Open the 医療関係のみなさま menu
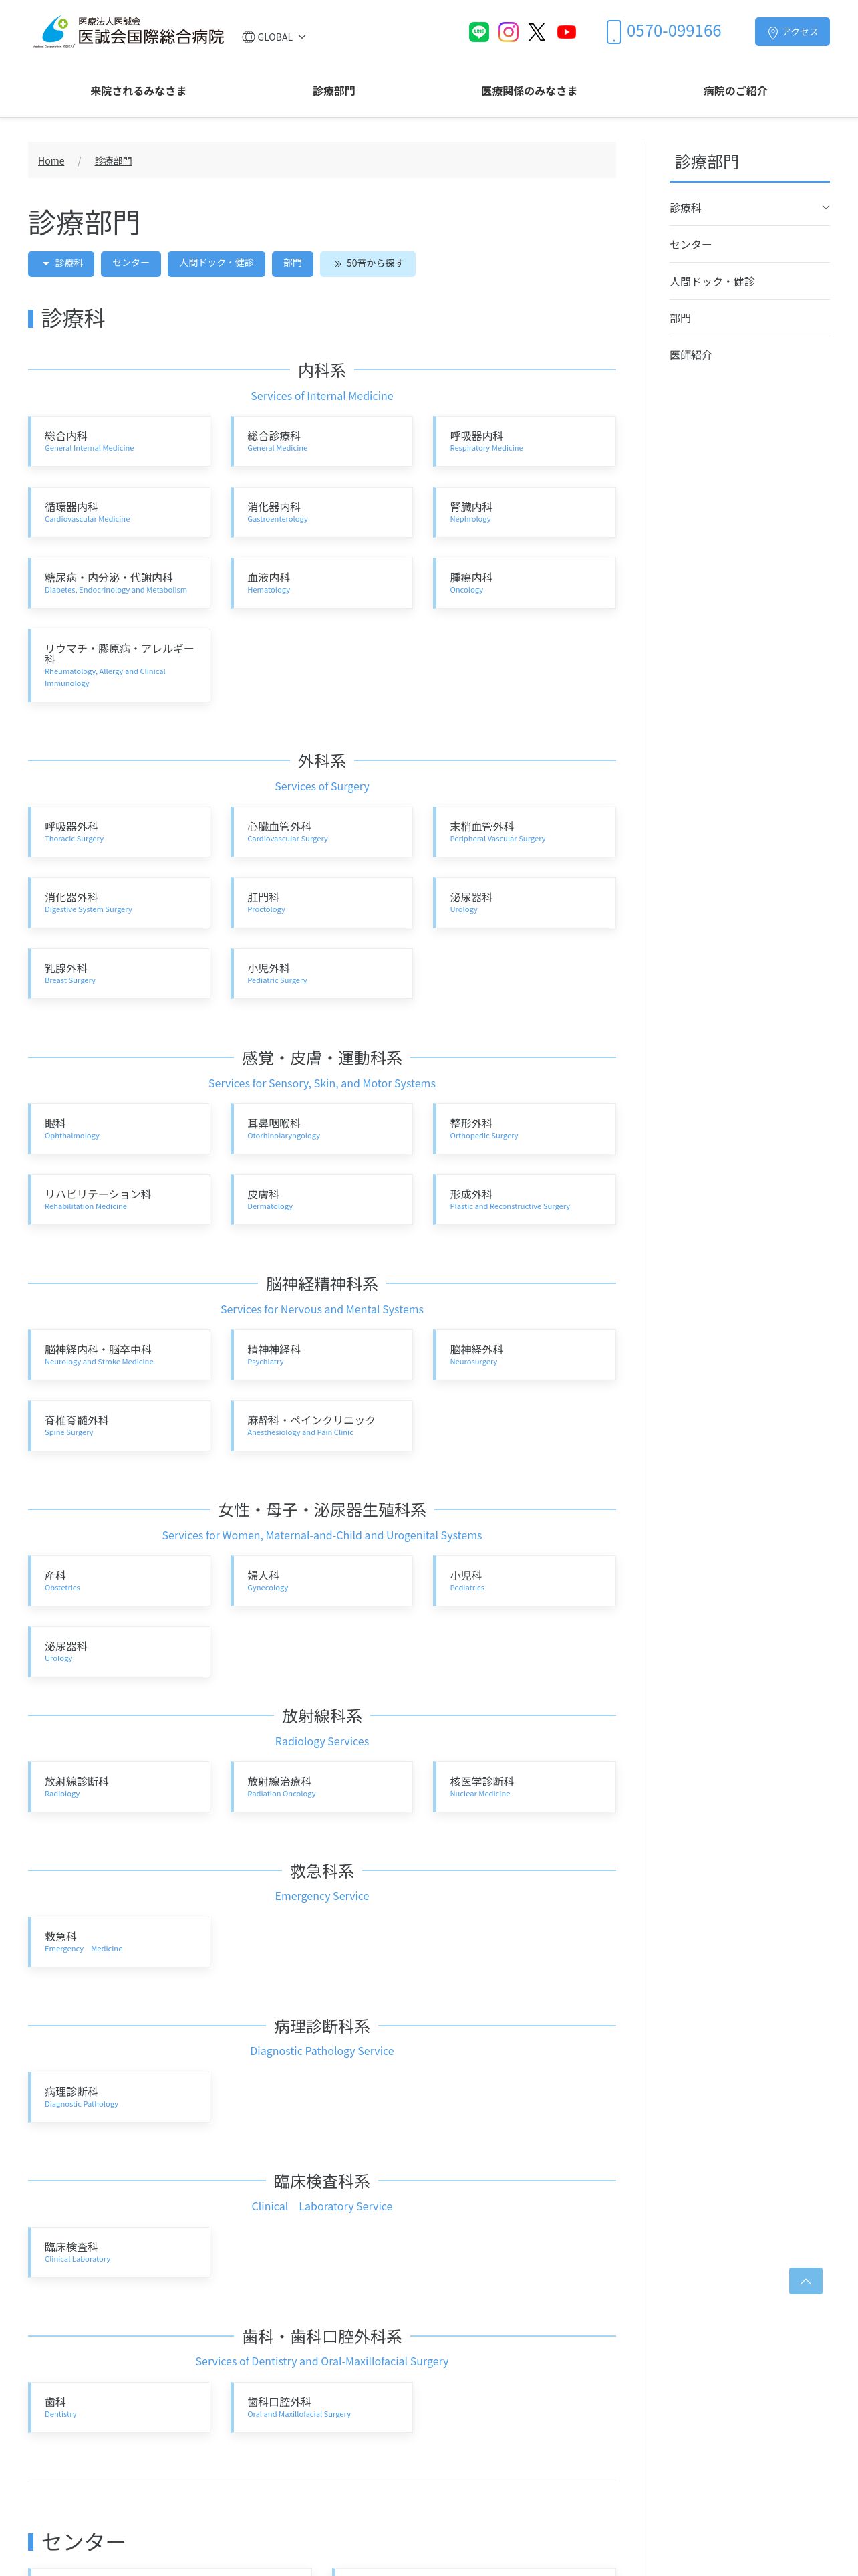The image size is (858, 2576). point(529,91)
